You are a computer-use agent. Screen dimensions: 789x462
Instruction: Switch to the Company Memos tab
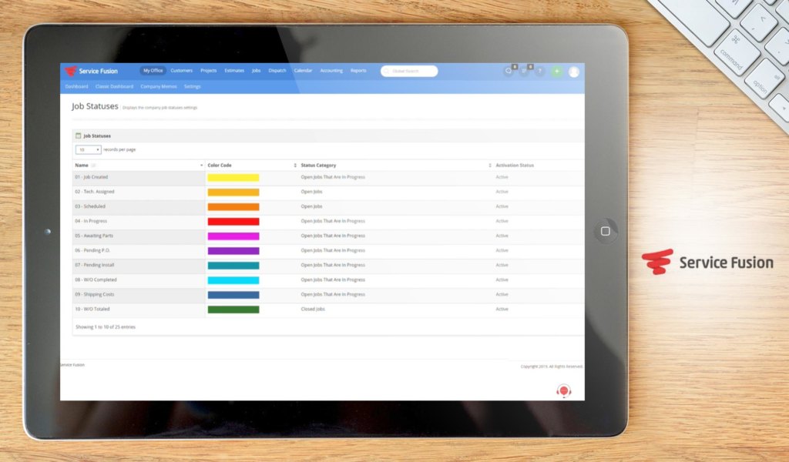[159, 87]
